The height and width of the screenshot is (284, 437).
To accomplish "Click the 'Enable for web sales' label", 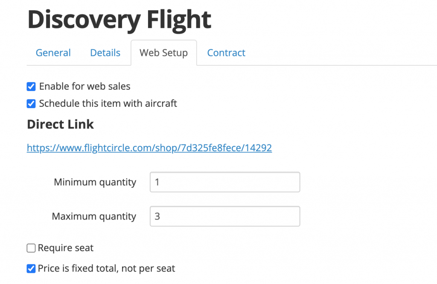I will point(84,86).
